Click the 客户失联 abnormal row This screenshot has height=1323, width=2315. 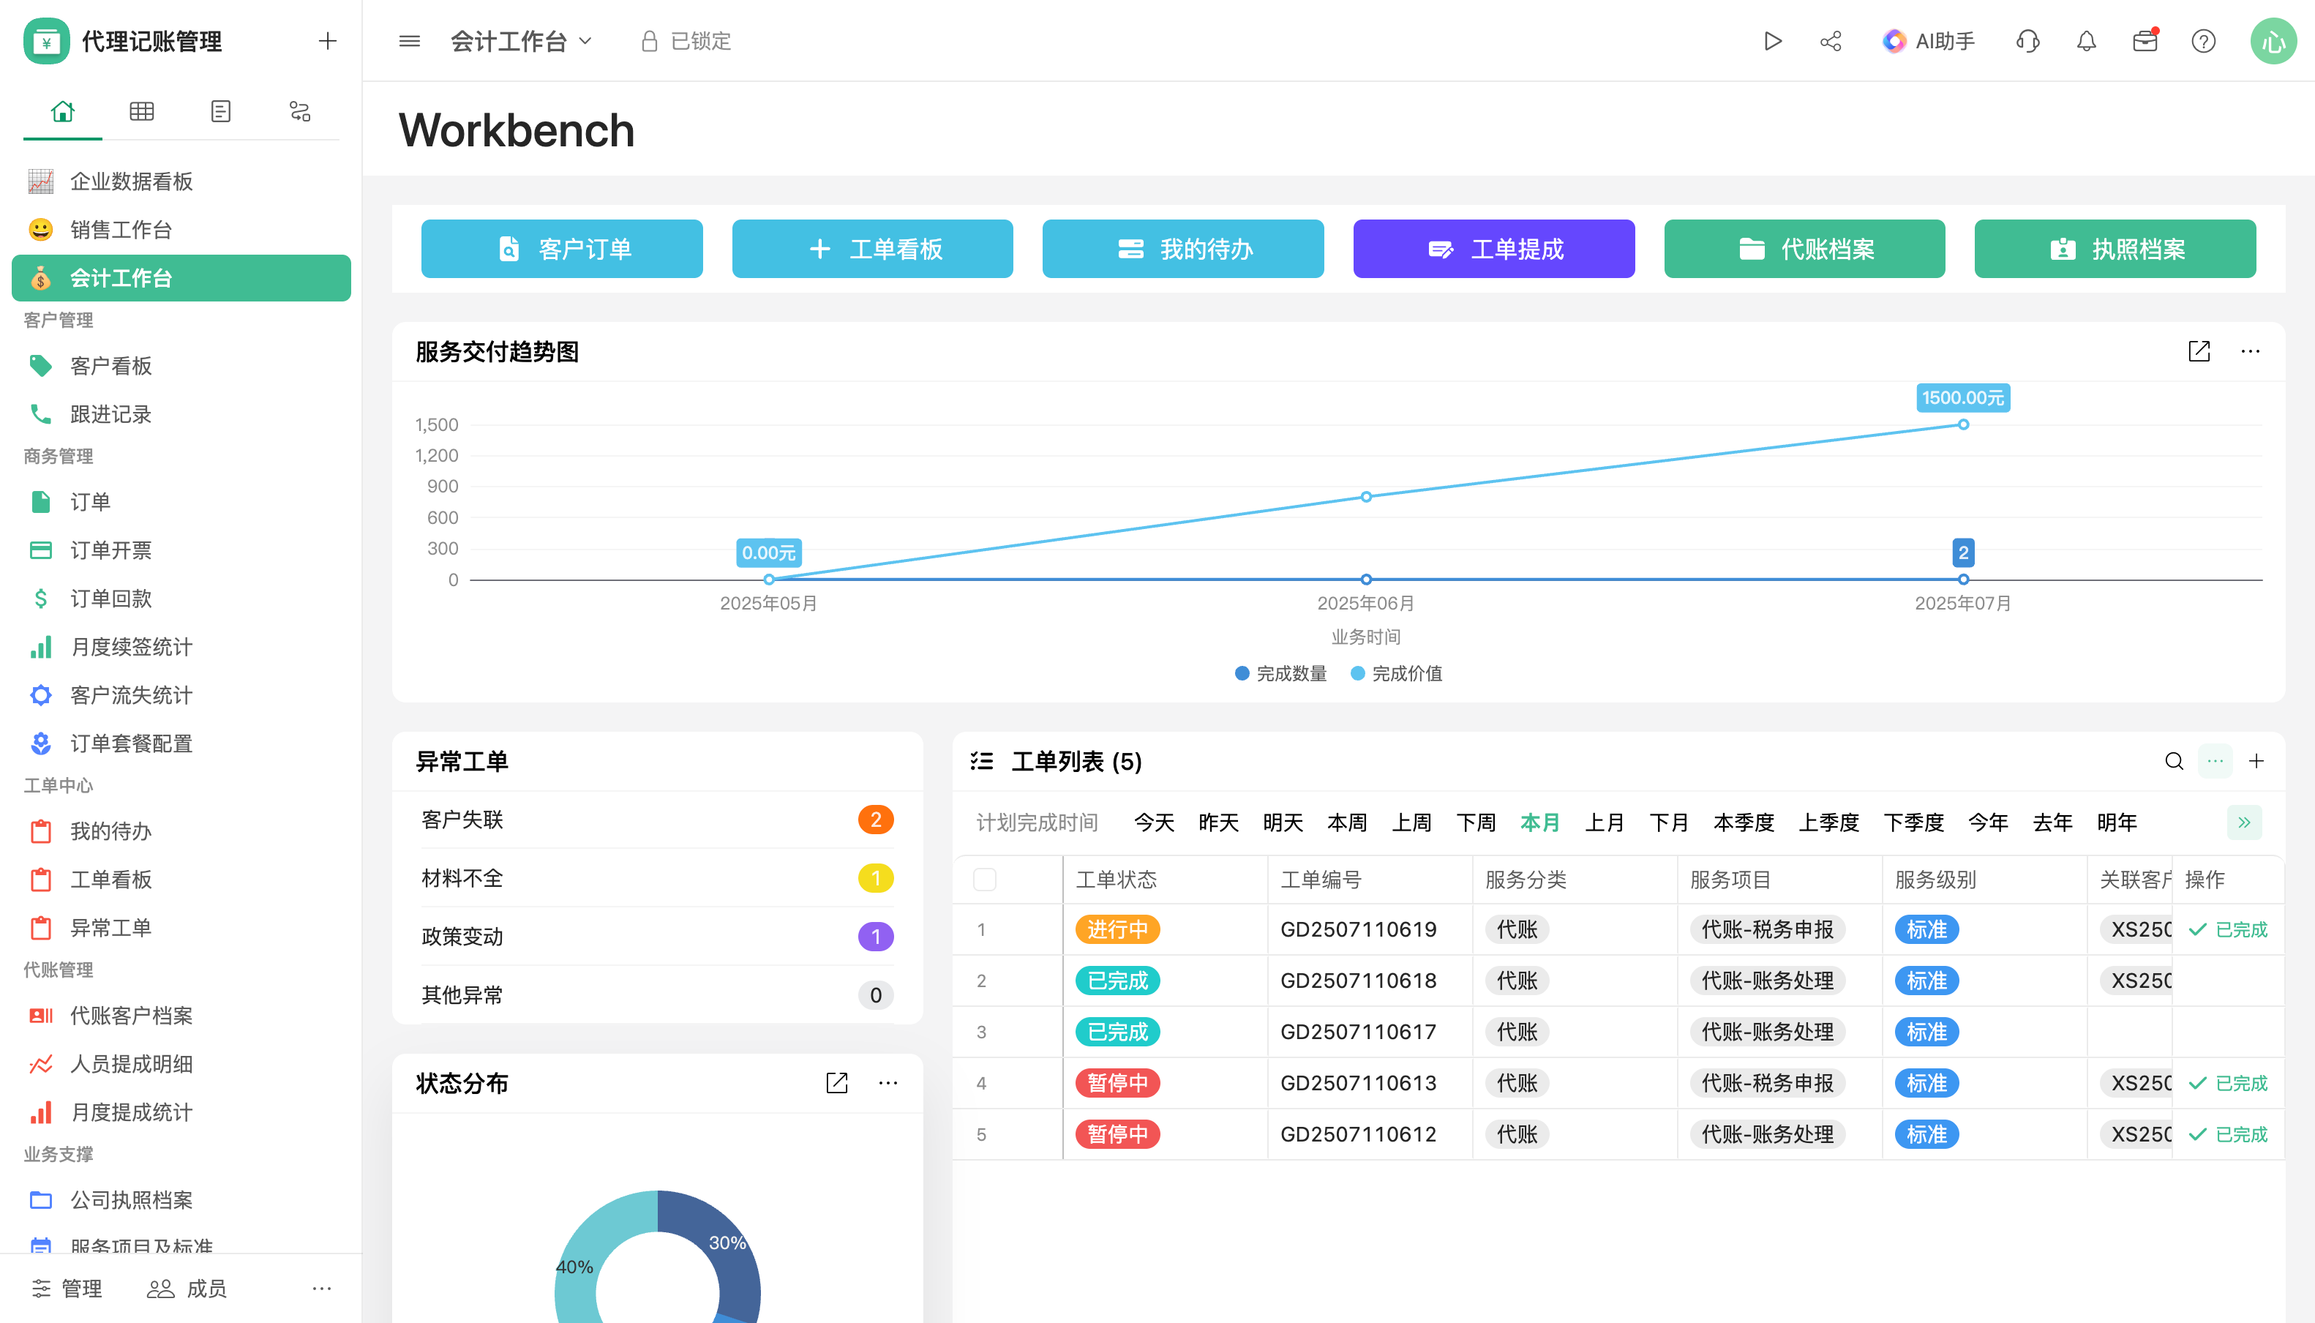(657, 820)
